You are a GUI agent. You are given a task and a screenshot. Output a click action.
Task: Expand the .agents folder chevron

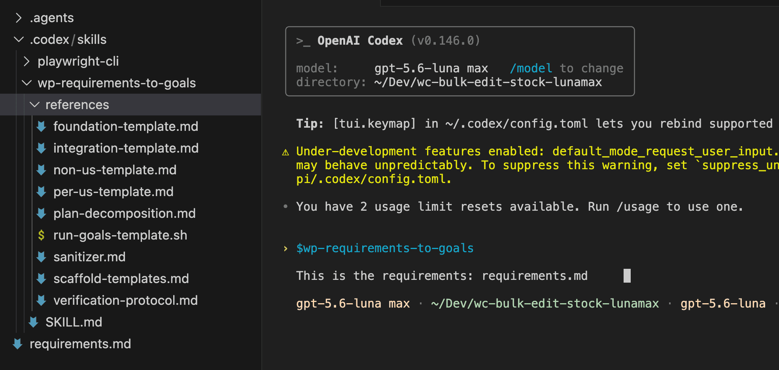[x=19, y=18]
